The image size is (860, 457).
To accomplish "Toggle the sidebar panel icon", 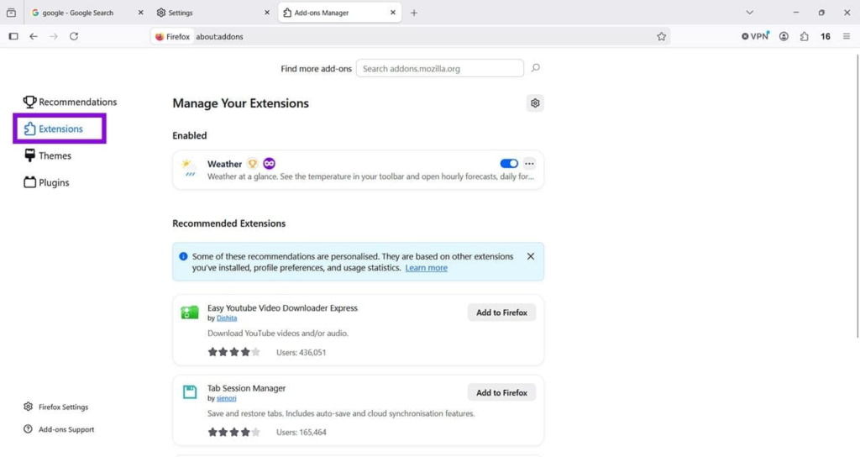I will tap(13, 36).
